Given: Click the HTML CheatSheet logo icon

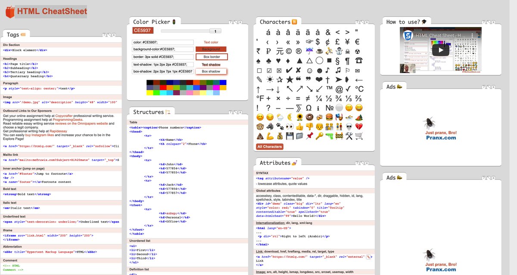Looking at the screenshot, I should [x=9, y=11].
